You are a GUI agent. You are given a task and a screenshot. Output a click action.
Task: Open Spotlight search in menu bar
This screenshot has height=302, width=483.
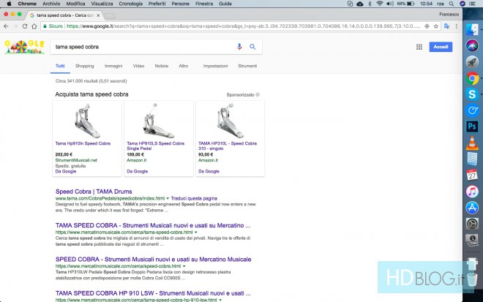(452, 4)
